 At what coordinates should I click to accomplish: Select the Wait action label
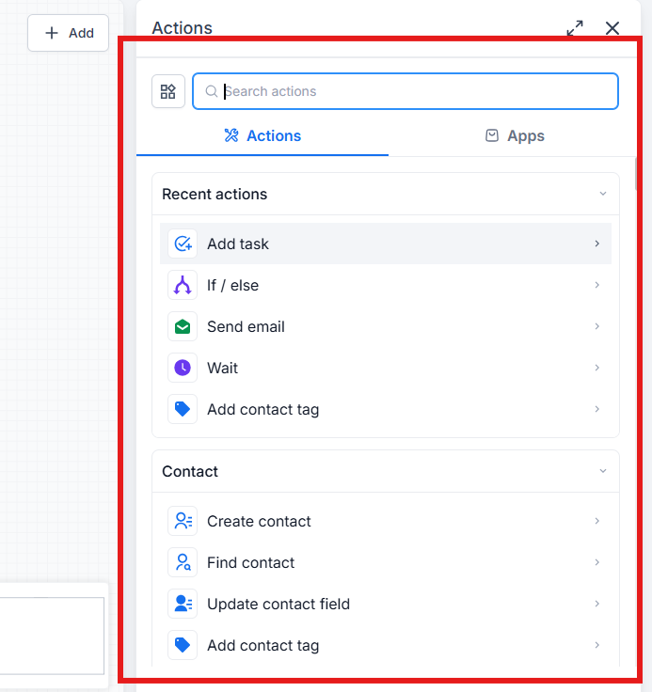click(222, 368)
